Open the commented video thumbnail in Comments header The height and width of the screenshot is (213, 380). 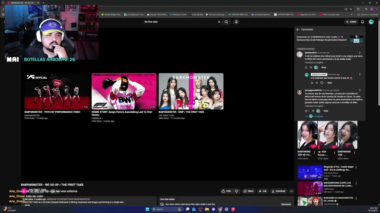point(356,39)
